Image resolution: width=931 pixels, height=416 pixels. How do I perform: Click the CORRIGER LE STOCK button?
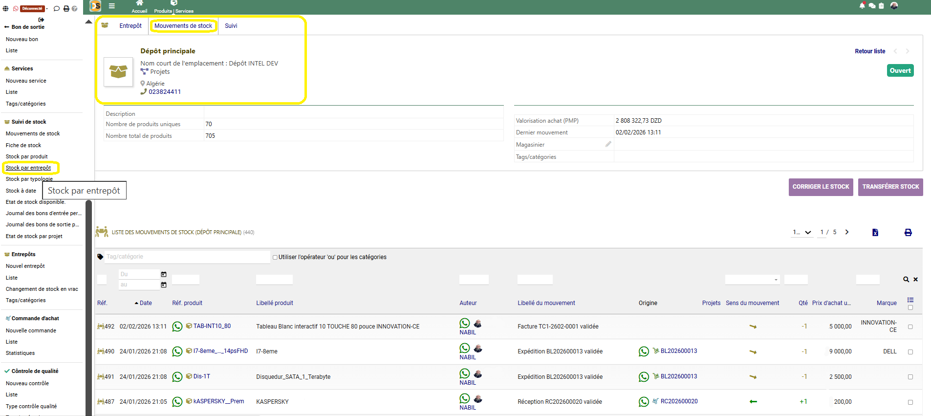(x=821, y=187)
